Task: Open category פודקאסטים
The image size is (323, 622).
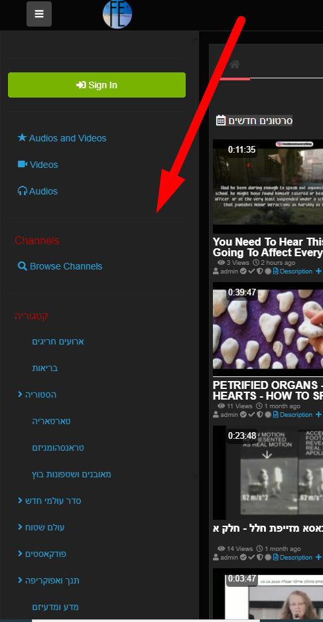Action: pyautogui.click(x=46, y=554)
